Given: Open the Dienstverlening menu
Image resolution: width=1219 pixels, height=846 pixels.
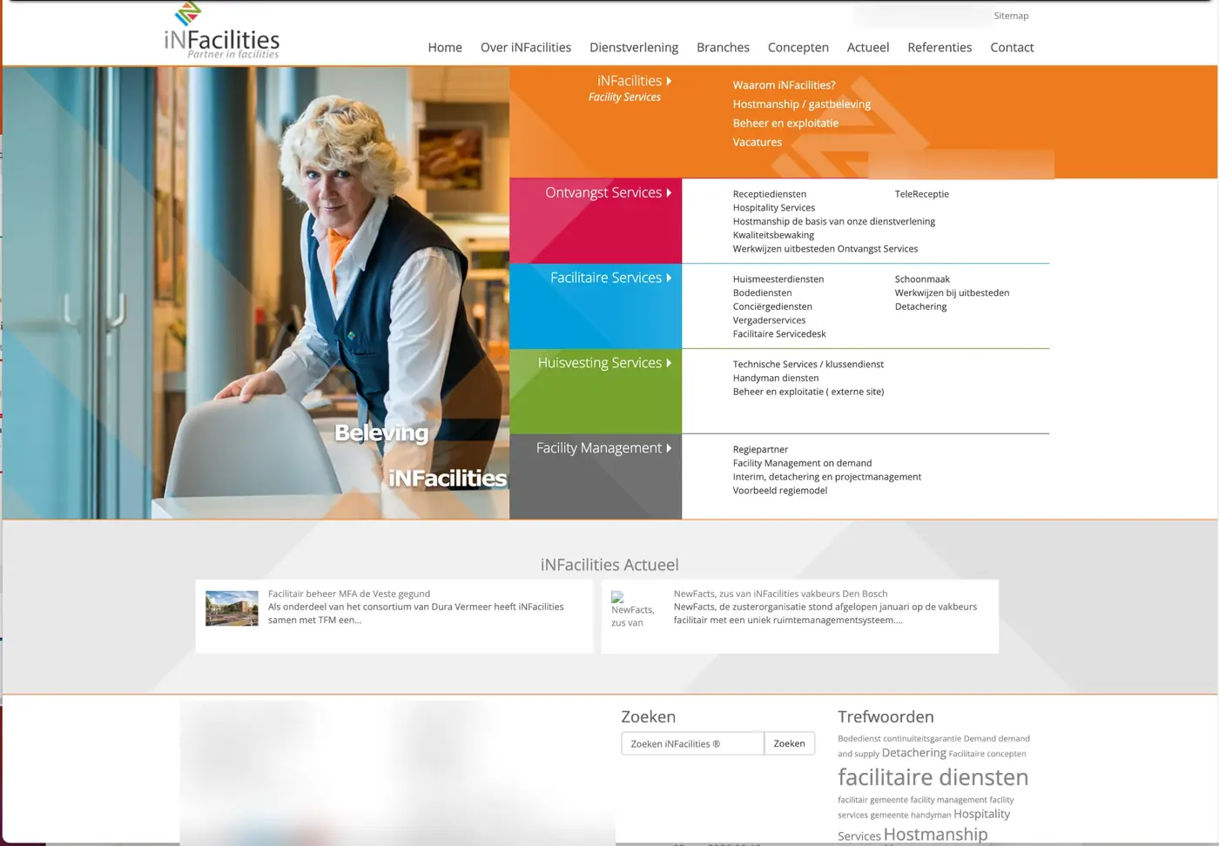Looking at the screenshot, I should click(634, 48).
